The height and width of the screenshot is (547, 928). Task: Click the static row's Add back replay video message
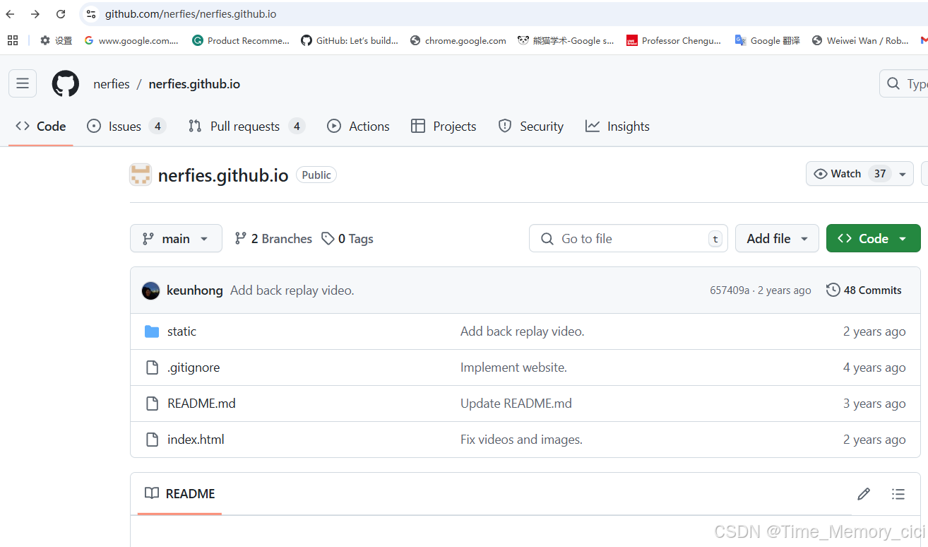click(523, 331)
